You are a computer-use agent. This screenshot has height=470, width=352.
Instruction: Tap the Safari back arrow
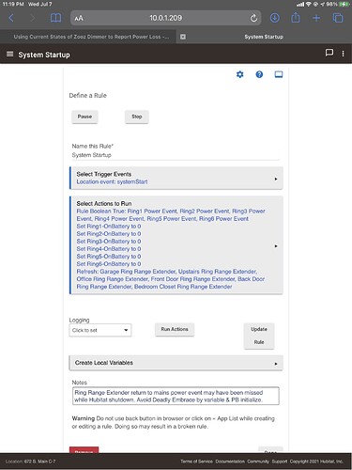pyautogui.click(x=11, y=18)
